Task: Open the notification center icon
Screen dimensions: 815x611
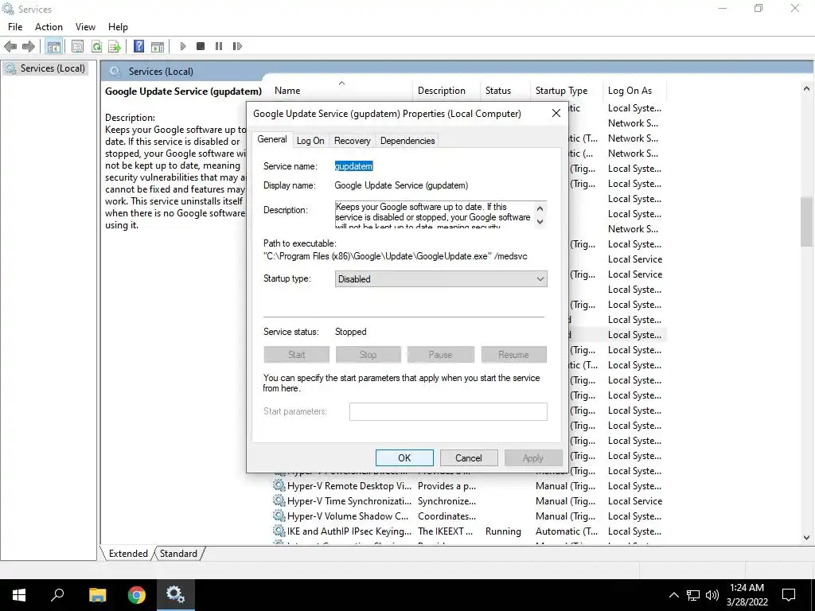Action: (789, 595)
